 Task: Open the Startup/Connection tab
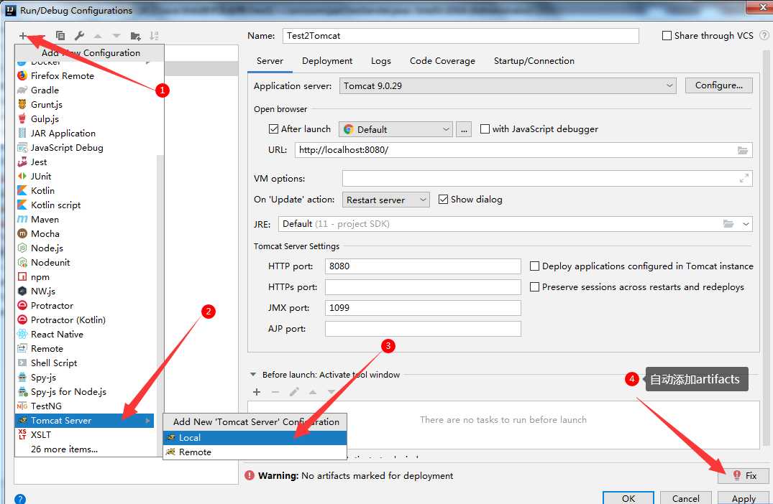tap(534, 61)
